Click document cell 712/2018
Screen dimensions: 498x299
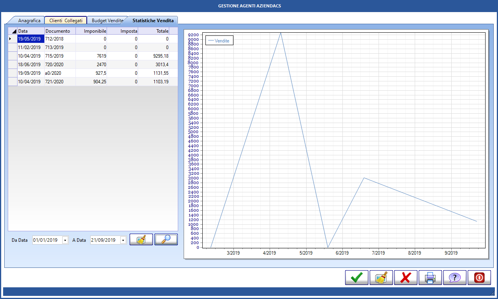(60, 39)
